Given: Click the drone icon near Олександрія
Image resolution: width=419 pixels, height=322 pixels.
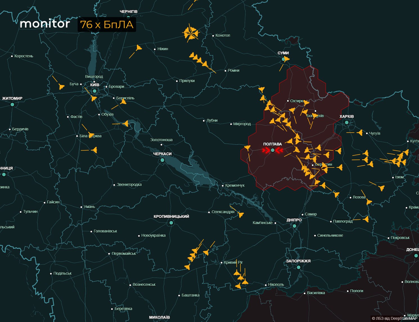Looking at the screenshot, I should tap(240, 214).
